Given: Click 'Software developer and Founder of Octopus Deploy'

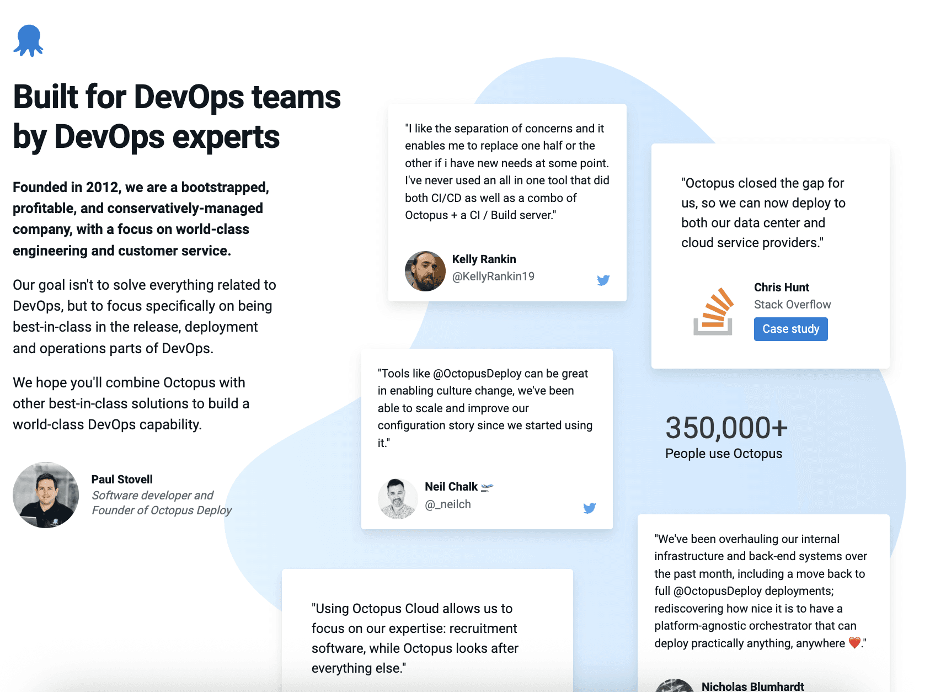Looking at the screenshot, I should (161, 503).
